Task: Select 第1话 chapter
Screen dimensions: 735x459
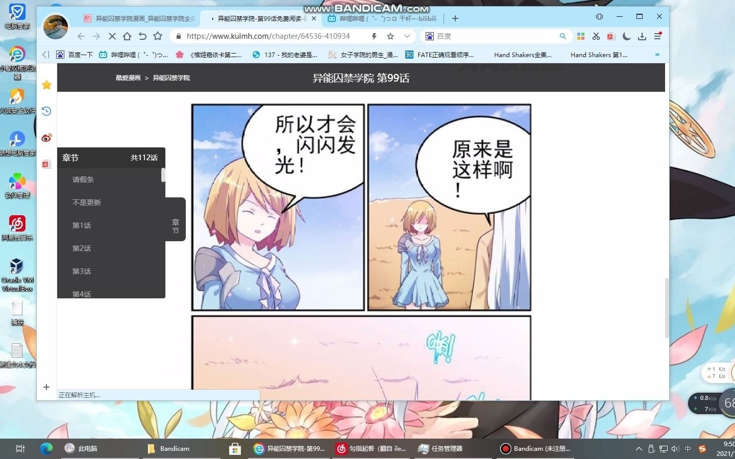Action: click(x=82, y=225)
